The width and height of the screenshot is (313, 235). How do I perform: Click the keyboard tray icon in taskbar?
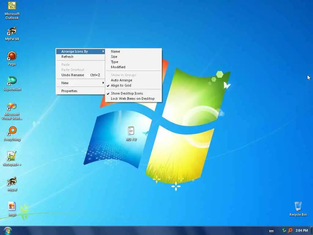coord(271,231)
